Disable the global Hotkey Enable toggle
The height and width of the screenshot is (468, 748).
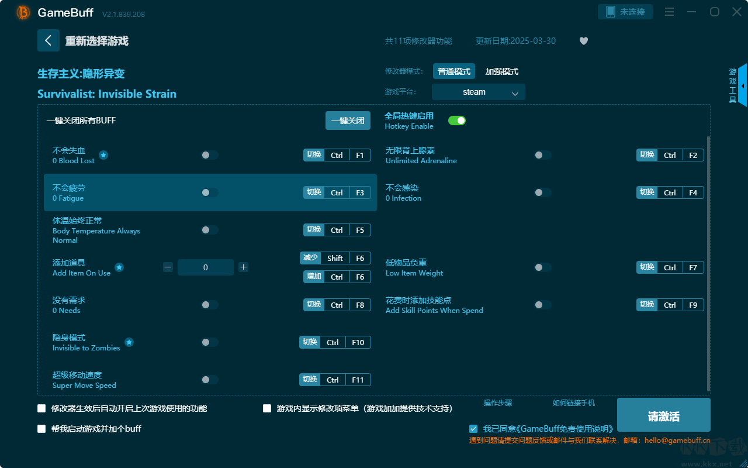456,121
